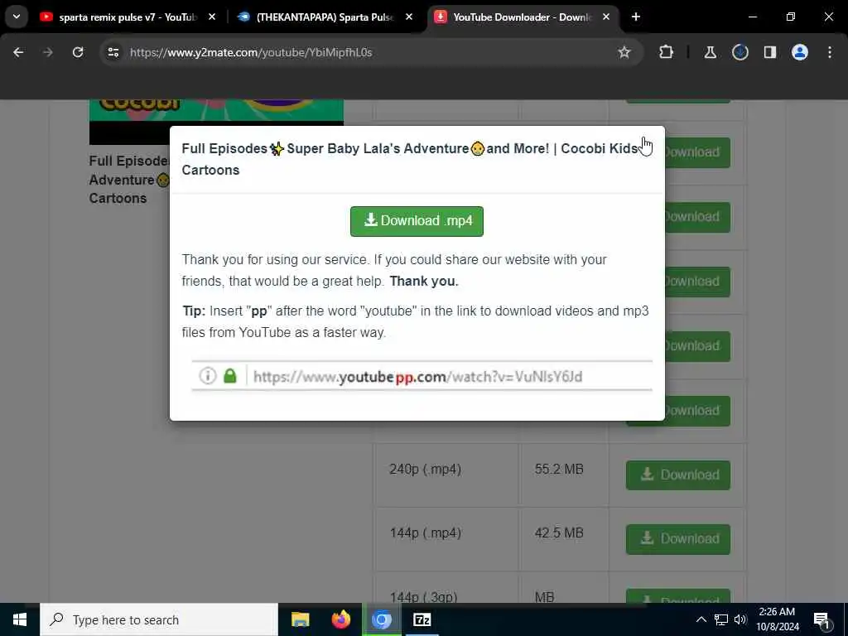Viewport: 848px width, 636px height.
Task: Open site information icon in address bar
Action: tap(113, 52)
